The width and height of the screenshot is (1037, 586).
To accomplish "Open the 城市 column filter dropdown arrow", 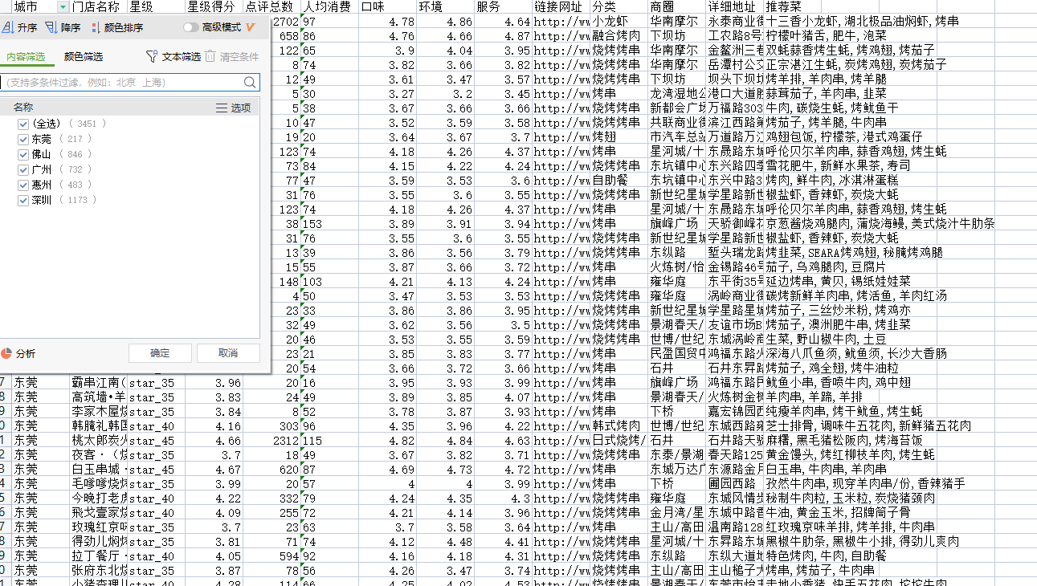I will point(63,7).
